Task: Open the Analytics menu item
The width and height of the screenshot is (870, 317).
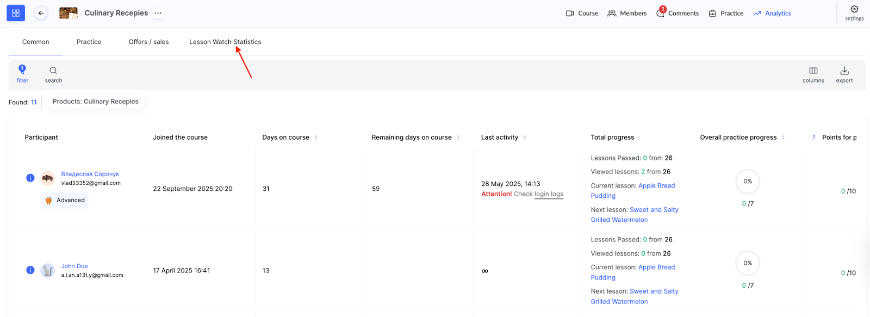Action: pos(772,13)
